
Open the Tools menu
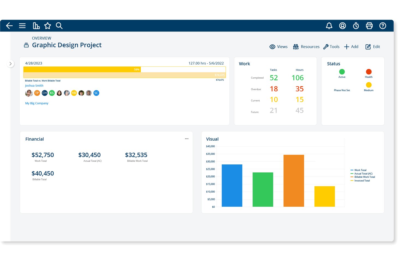(x=331, y=47)
